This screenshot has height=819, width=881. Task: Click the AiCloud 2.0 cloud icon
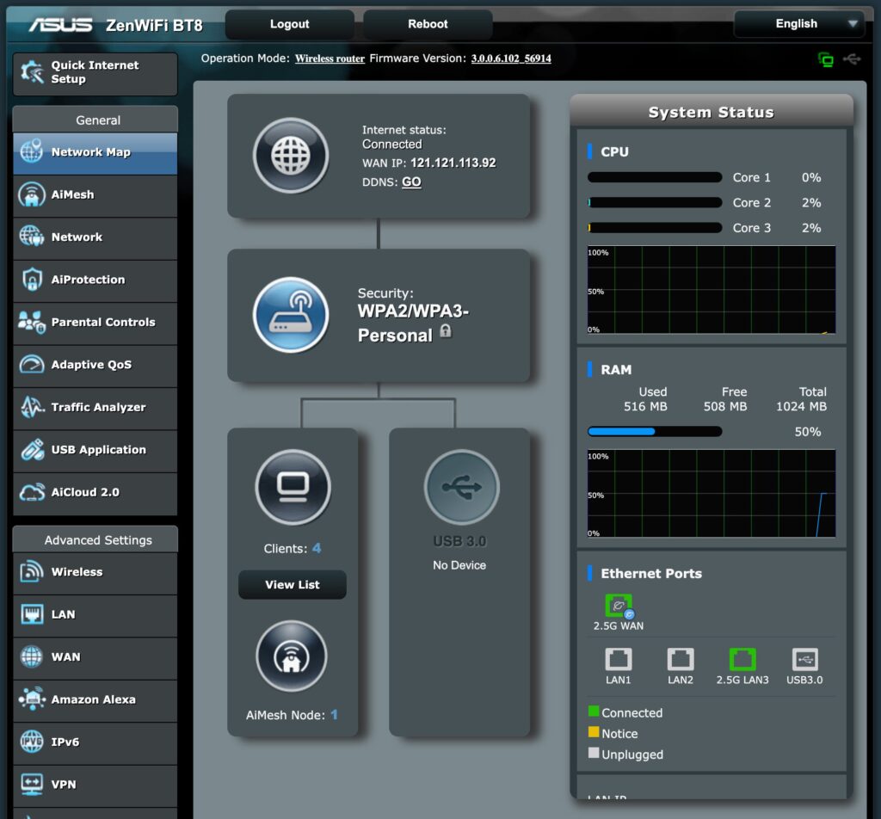(32, 492)
